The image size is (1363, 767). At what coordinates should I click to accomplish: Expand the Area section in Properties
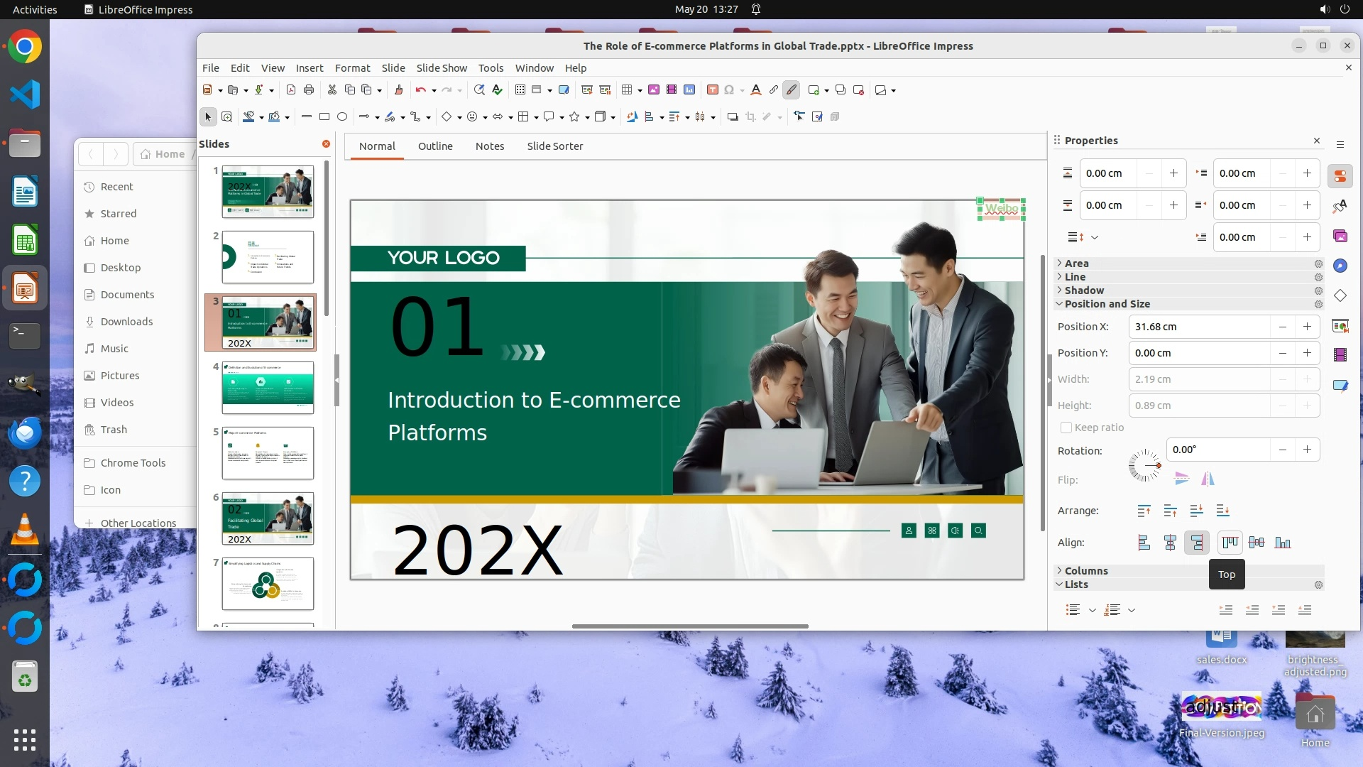click(1076, 263)
